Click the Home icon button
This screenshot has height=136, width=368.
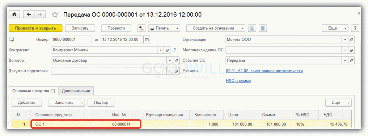14,14
